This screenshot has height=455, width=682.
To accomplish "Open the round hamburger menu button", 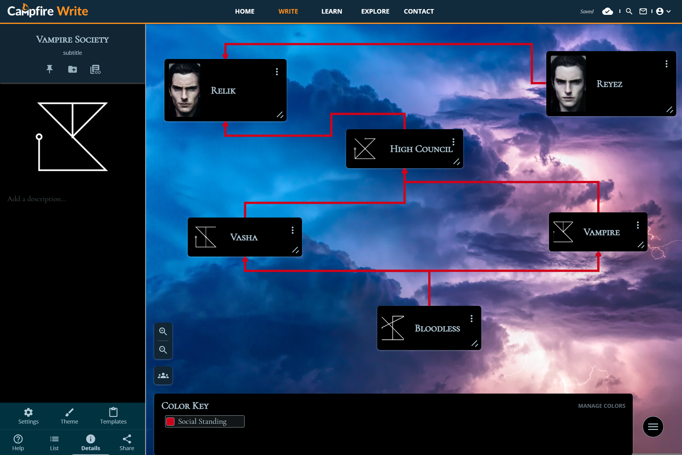I will (x=653, y=427).
